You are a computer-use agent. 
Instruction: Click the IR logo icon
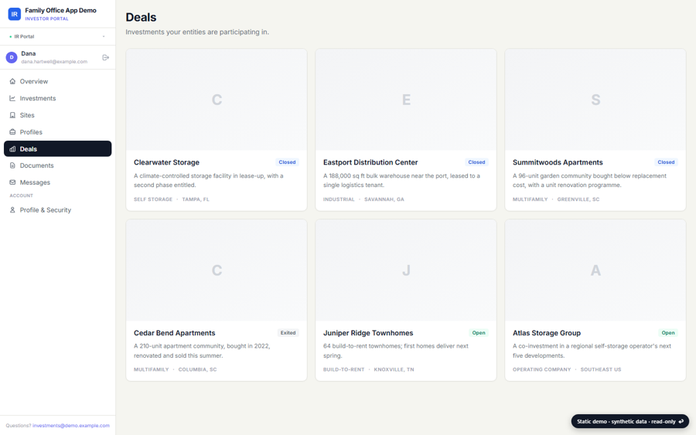pos(14,14)
